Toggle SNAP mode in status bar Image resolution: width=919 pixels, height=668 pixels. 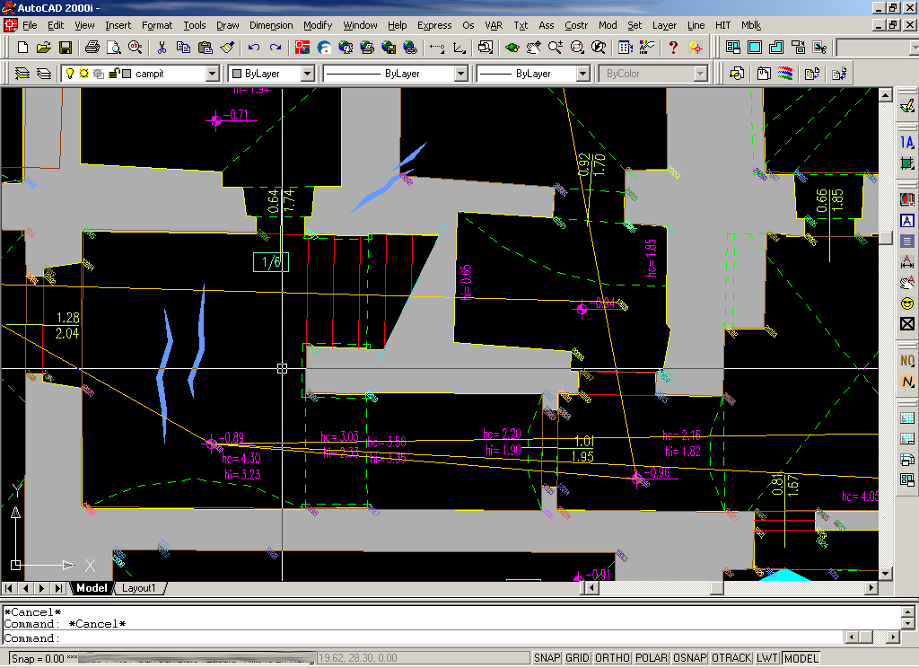click(547, 658)
